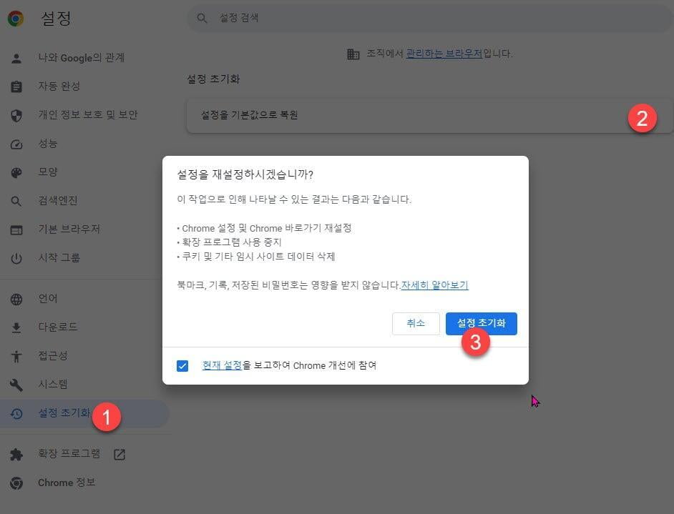Click the Chrome icon next to Chrome 정보

click(x=16, y=483)
